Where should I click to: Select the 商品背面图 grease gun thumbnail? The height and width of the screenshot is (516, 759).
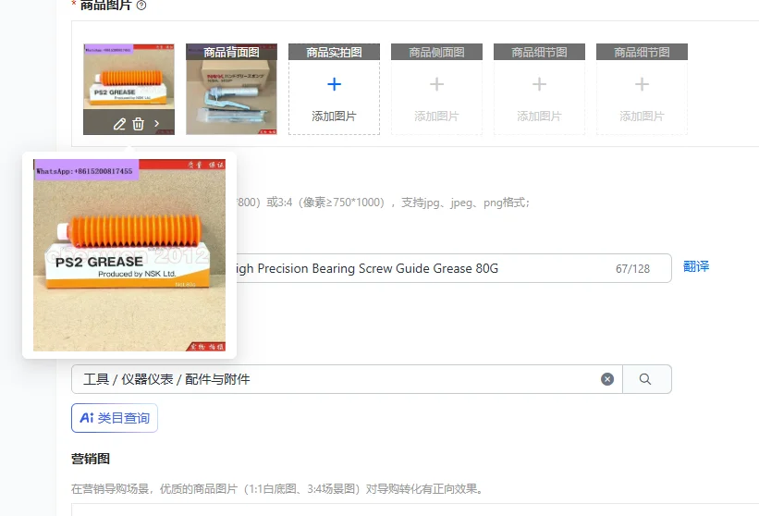(x=231, y=89)
